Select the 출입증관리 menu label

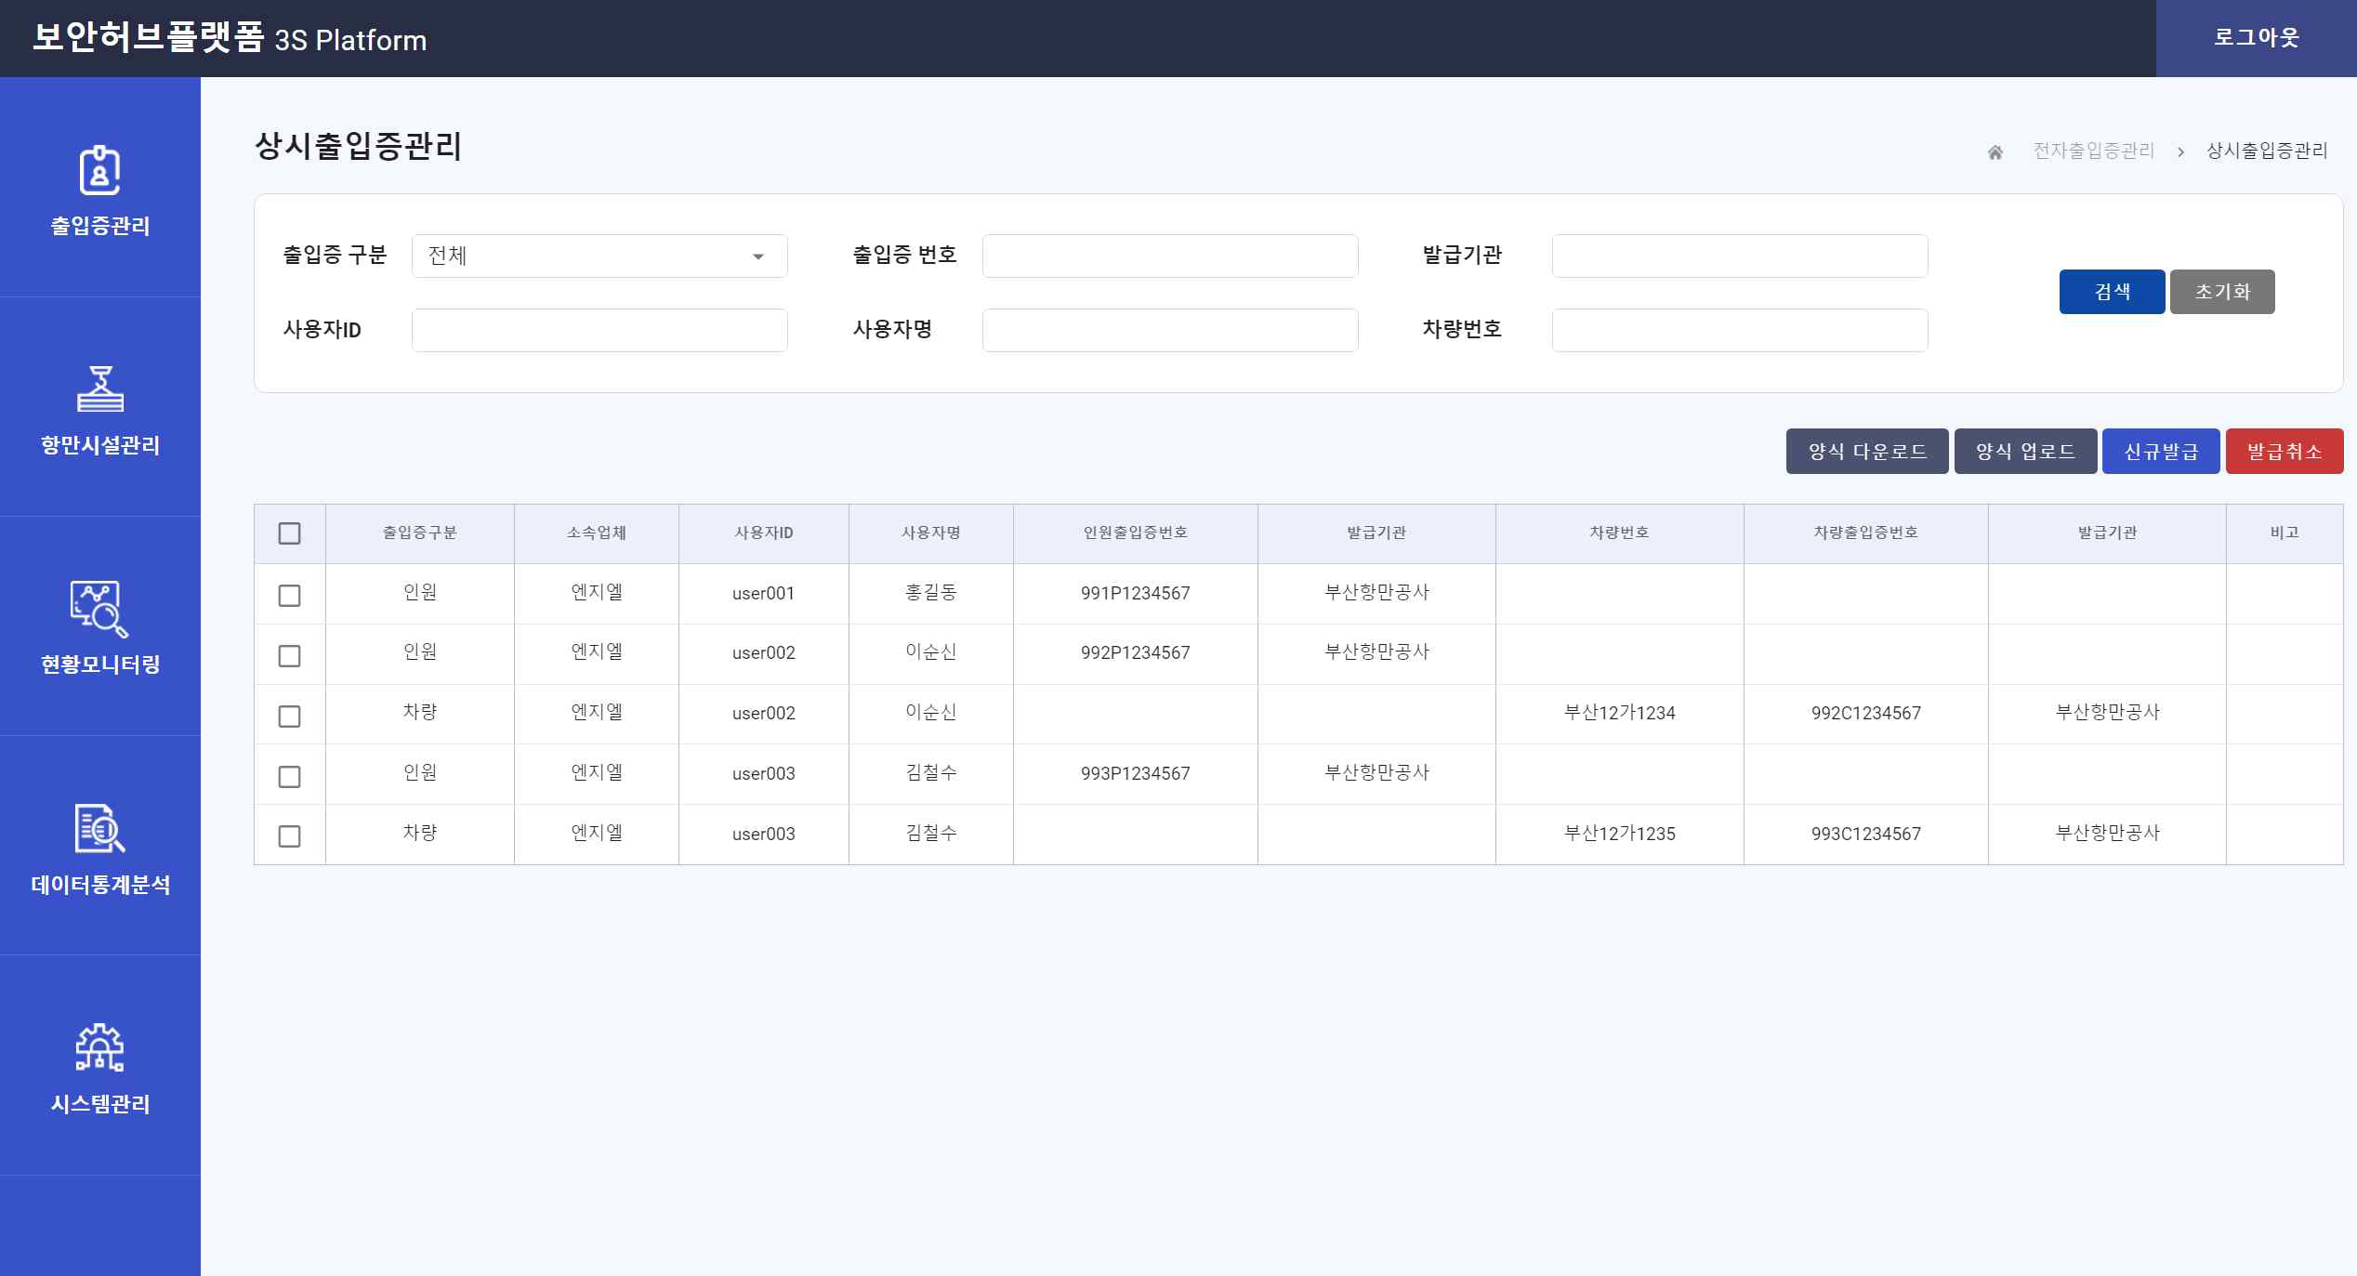pos(99,226)
